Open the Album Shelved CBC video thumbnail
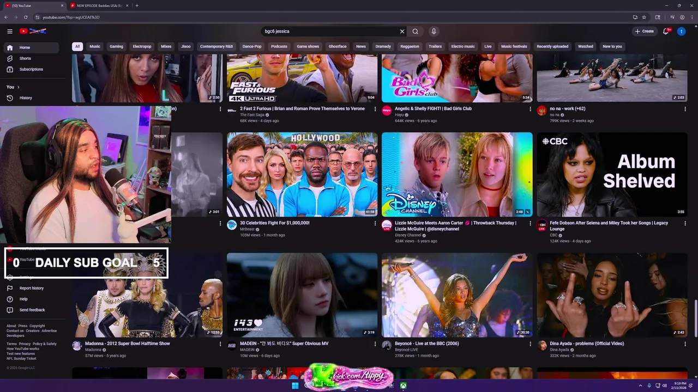The image size is (698, 392). click(x=612, y=174)
